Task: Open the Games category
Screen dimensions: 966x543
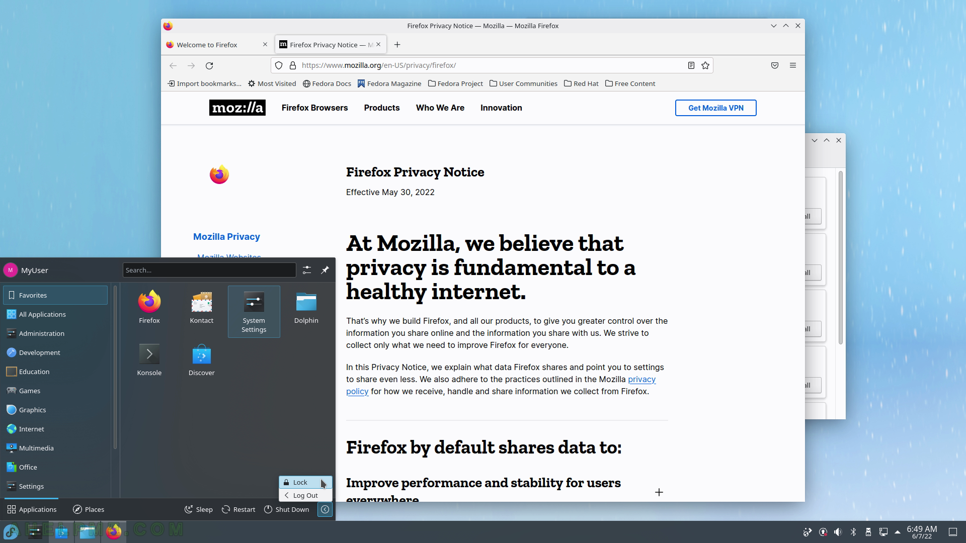Action: click(55, 391)
